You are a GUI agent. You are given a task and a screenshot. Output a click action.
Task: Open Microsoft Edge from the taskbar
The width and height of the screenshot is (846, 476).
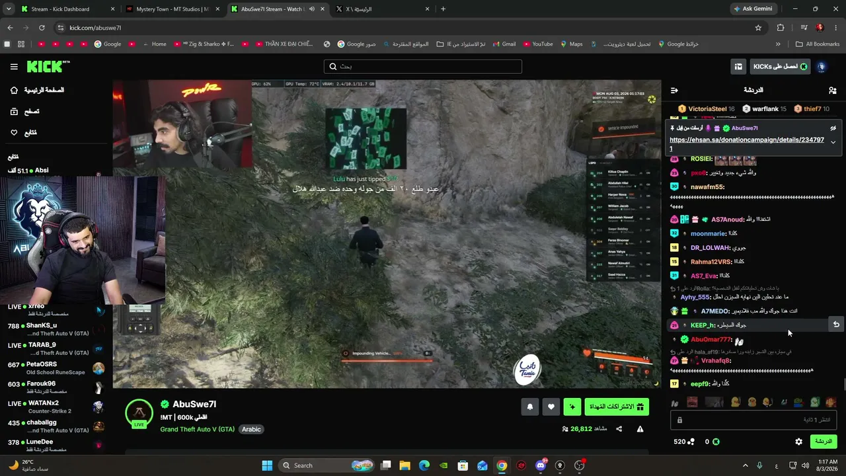pos(424,465)
